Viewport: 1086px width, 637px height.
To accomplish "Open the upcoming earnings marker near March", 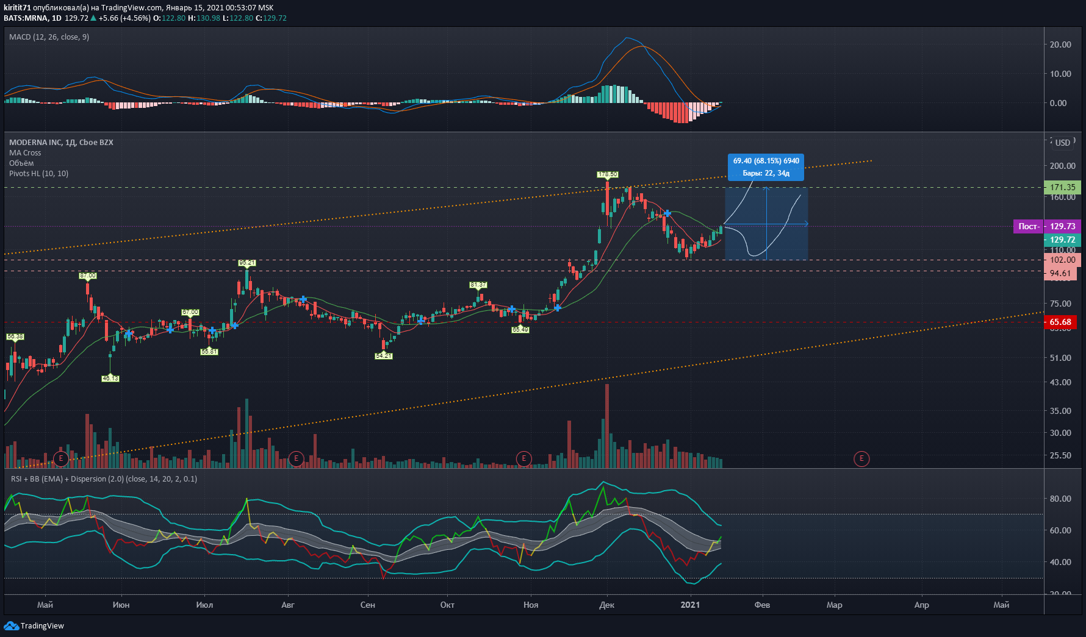I will tap(861, 458).
